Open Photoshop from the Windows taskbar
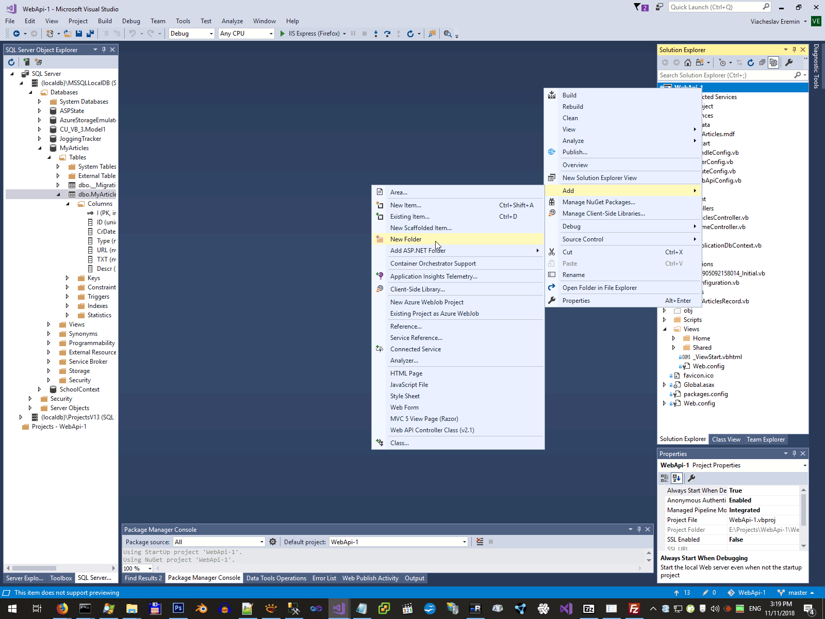 [x=178, y=609]
